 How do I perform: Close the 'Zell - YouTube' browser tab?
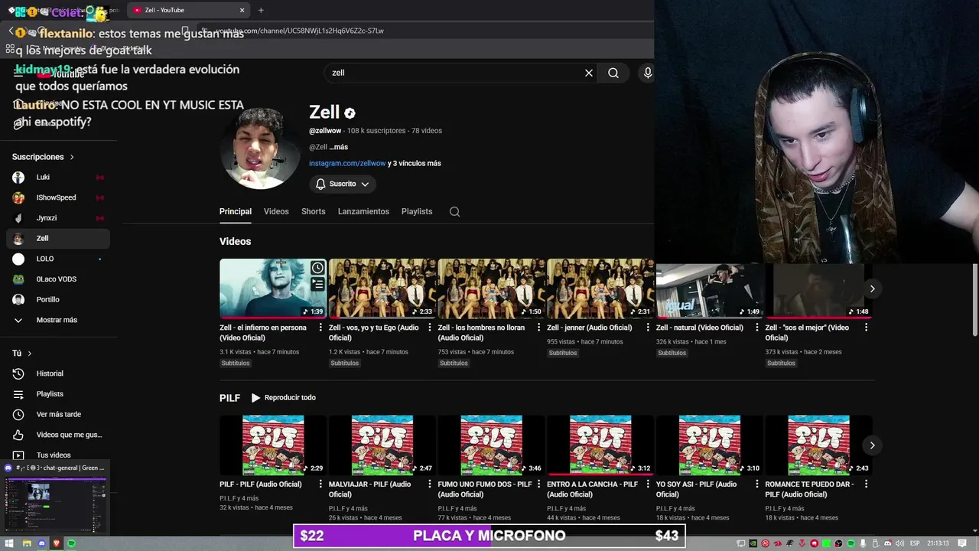tap(242, 10)
